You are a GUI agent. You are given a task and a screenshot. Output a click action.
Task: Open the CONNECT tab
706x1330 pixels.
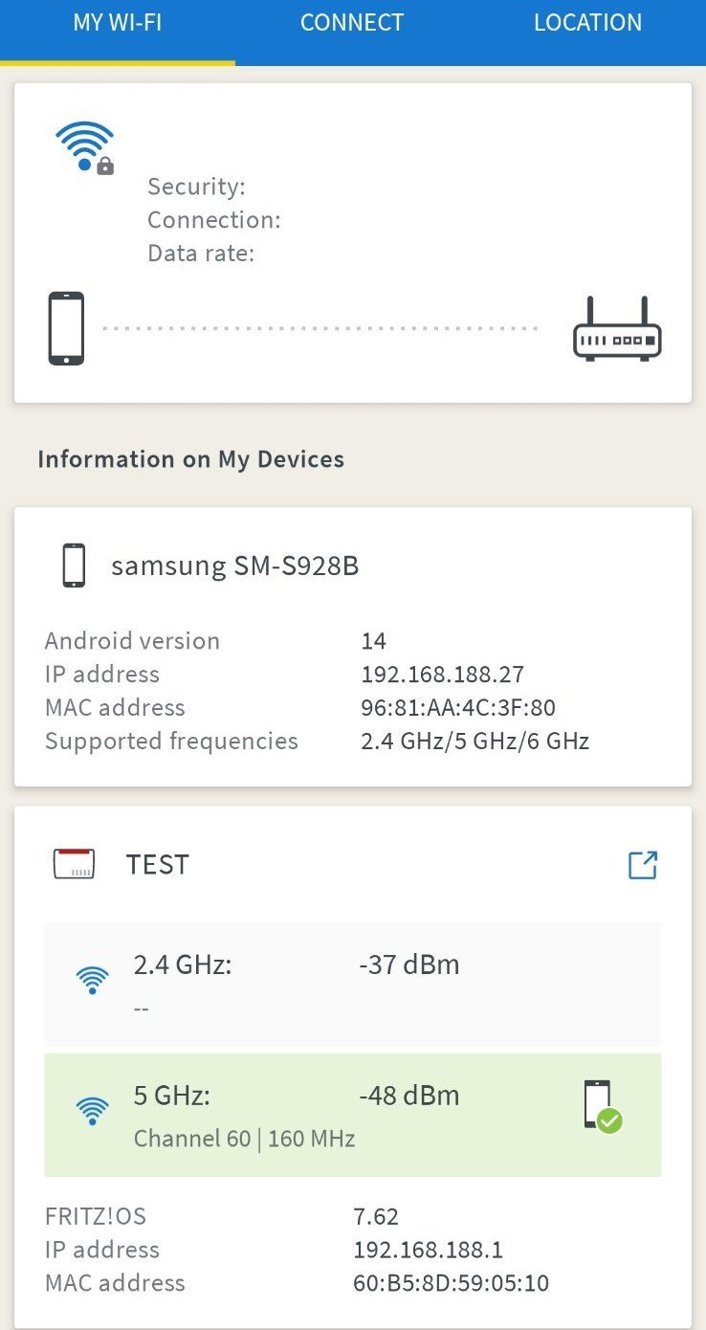[x=352, y=23]
